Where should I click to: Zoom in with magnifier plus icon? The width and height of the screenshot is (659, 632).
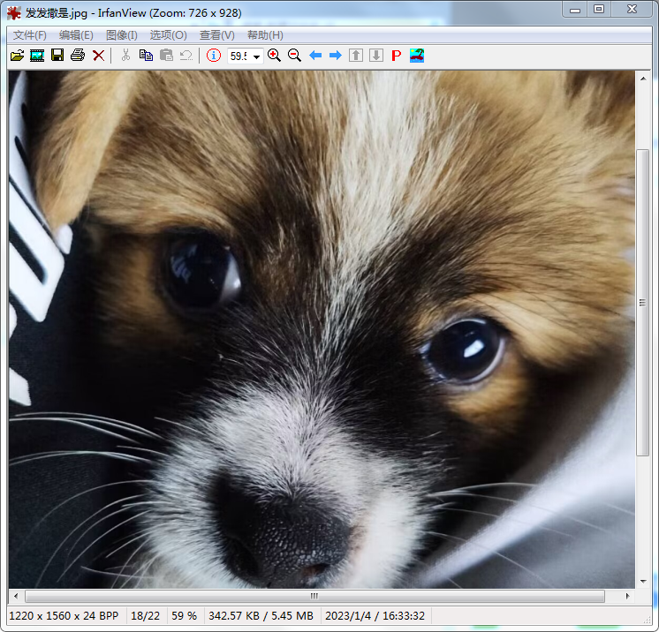point(274,55)
